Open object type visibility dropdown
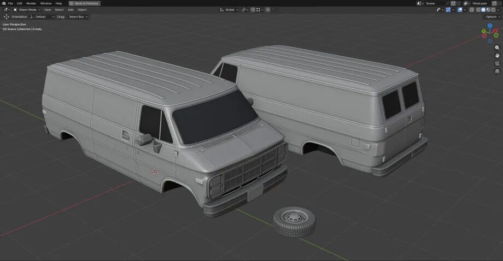503x261 pixels. [x=440, y=10]
